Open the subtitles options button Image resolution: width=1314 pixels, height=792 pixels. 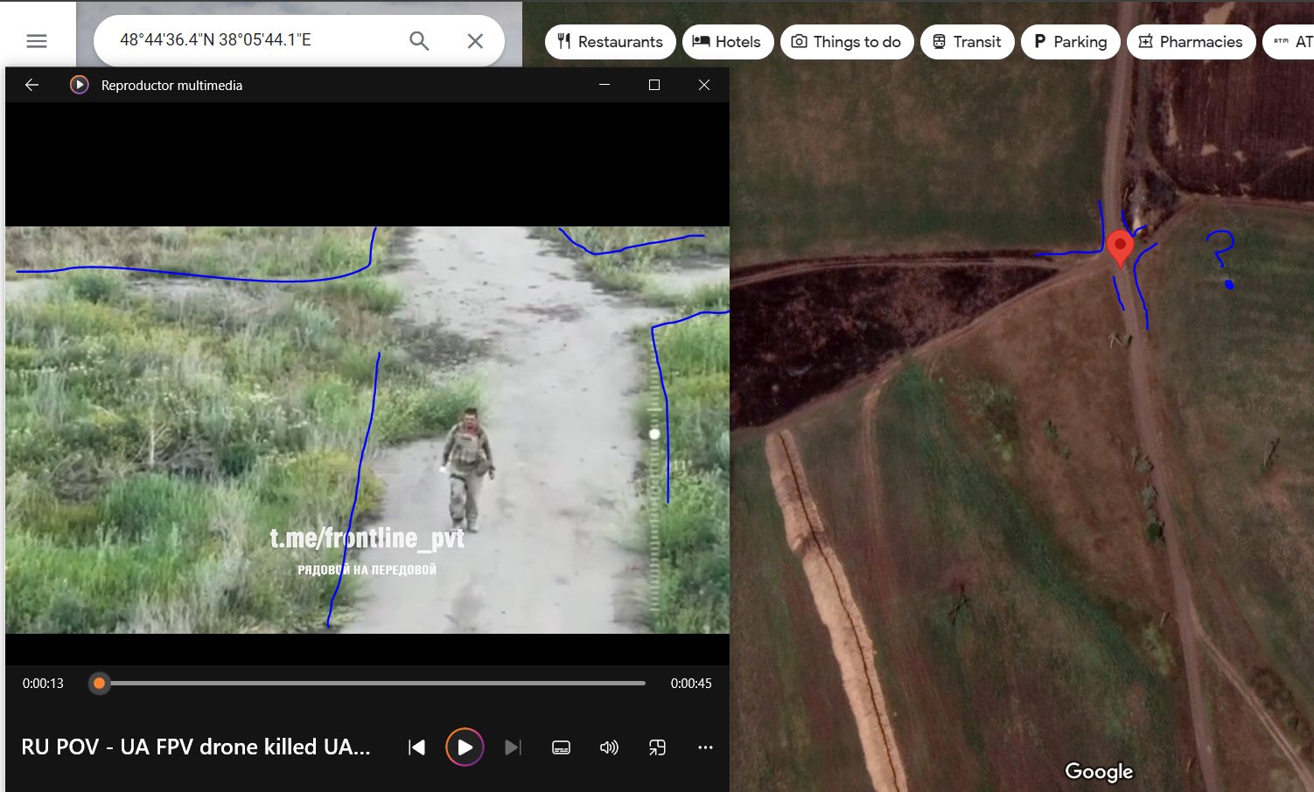pos(562,747)
